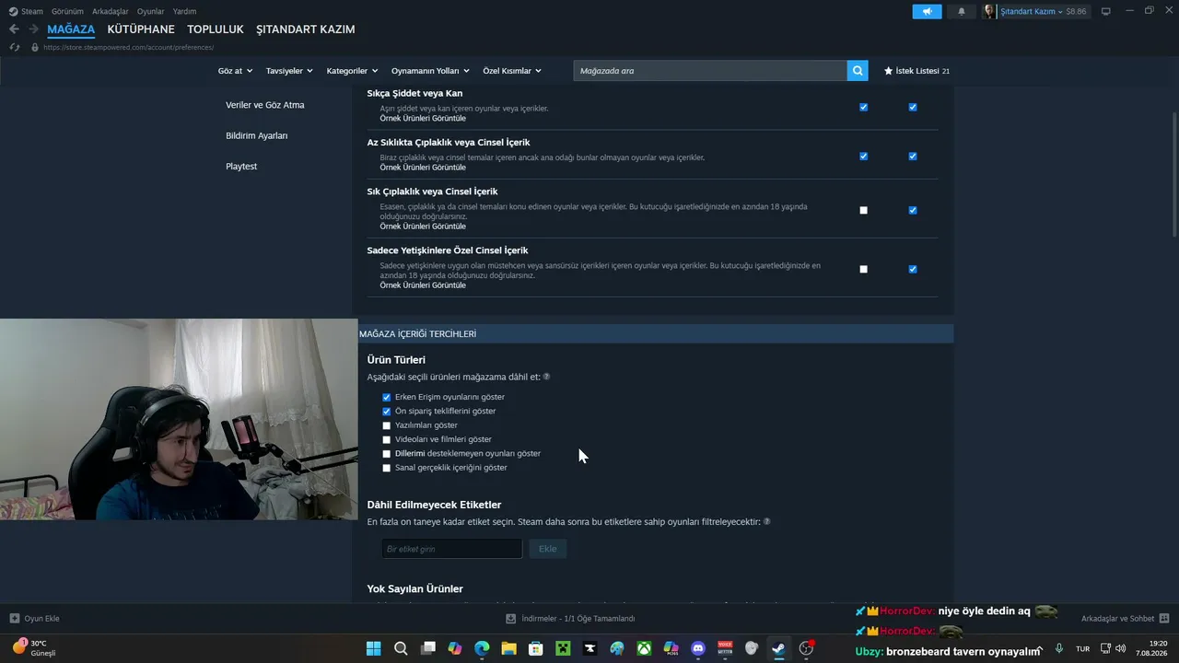Open the 'Şıtandart Kazım' account dropdown
The height and width of the screenshot is (663, 1179).
(x=1031, y=11)
